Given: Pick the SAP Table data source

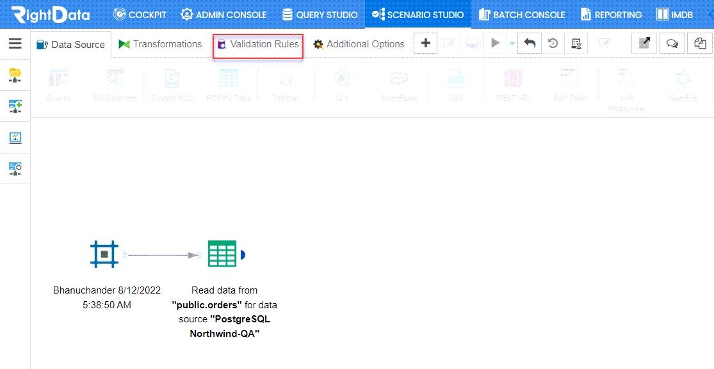Looking at the screenshot, I should pos(570,82).
